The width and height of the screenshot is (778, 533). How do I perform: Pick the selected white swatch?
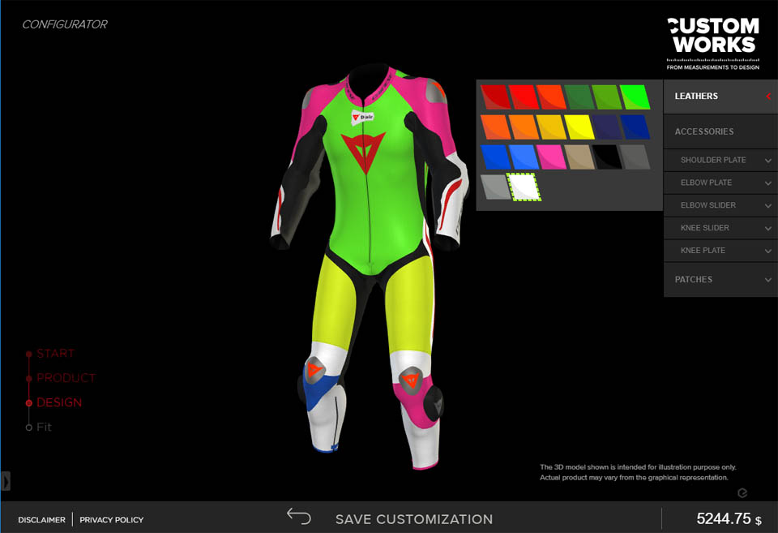[x=524, y=187]
